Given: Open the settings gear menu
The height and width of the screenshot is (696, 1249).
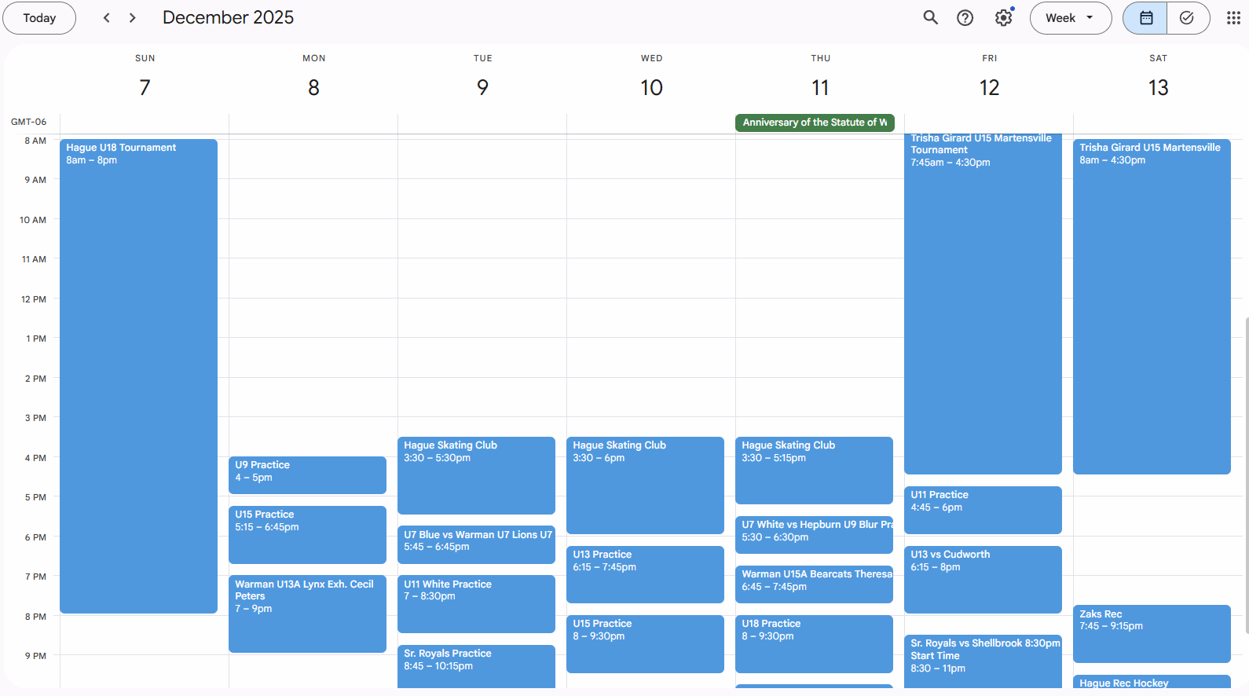Looking at the screenshot, I should (x=1003, y=18).
